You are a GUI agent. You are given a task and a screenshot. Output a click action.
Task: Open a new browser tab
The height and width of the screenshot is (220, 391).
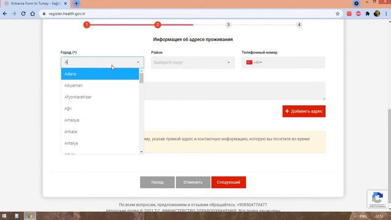tap(76, 4)
